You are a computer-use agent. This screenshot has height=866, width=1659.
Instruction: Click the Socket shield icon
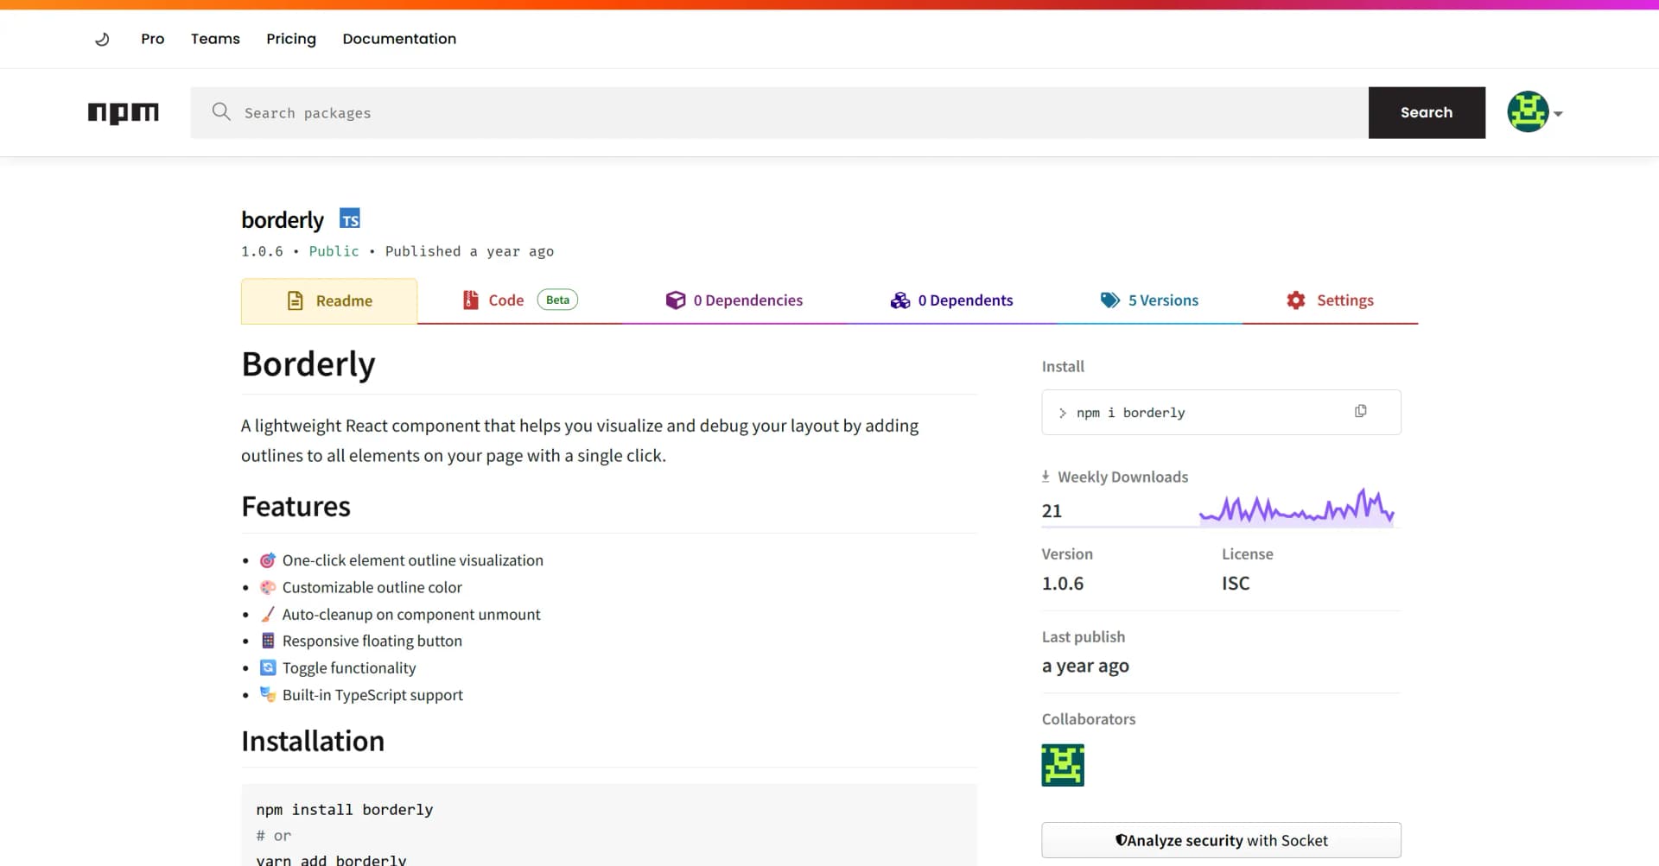(1121, 840)
